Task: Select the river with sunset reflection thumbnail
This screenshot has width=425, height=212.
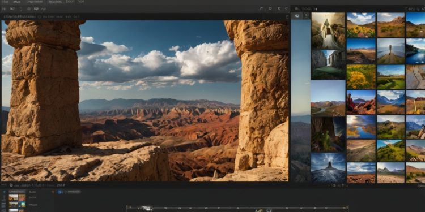Action: pyautogui.click(x=361, y=127)
